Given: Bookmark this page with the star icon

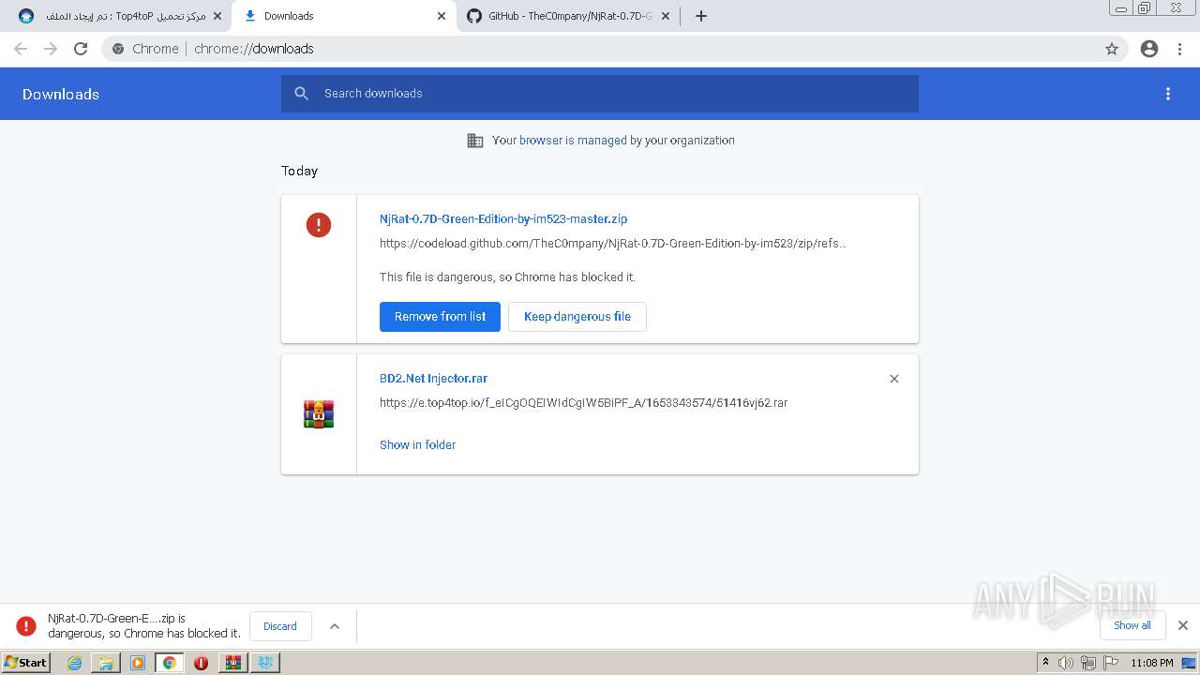Looking at the screenshot, I should tap(1112, 49).
